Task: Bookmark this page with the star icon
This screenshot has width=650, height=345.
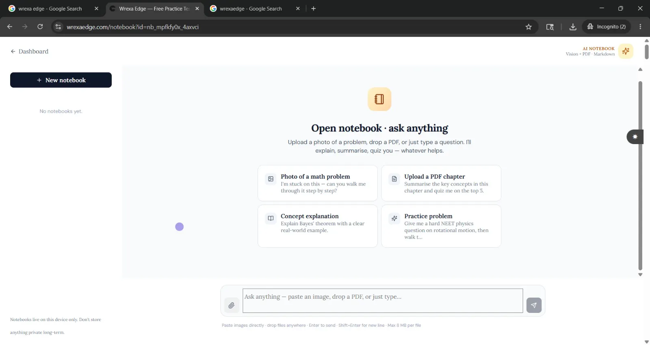Action: click(x=529, y=27)
